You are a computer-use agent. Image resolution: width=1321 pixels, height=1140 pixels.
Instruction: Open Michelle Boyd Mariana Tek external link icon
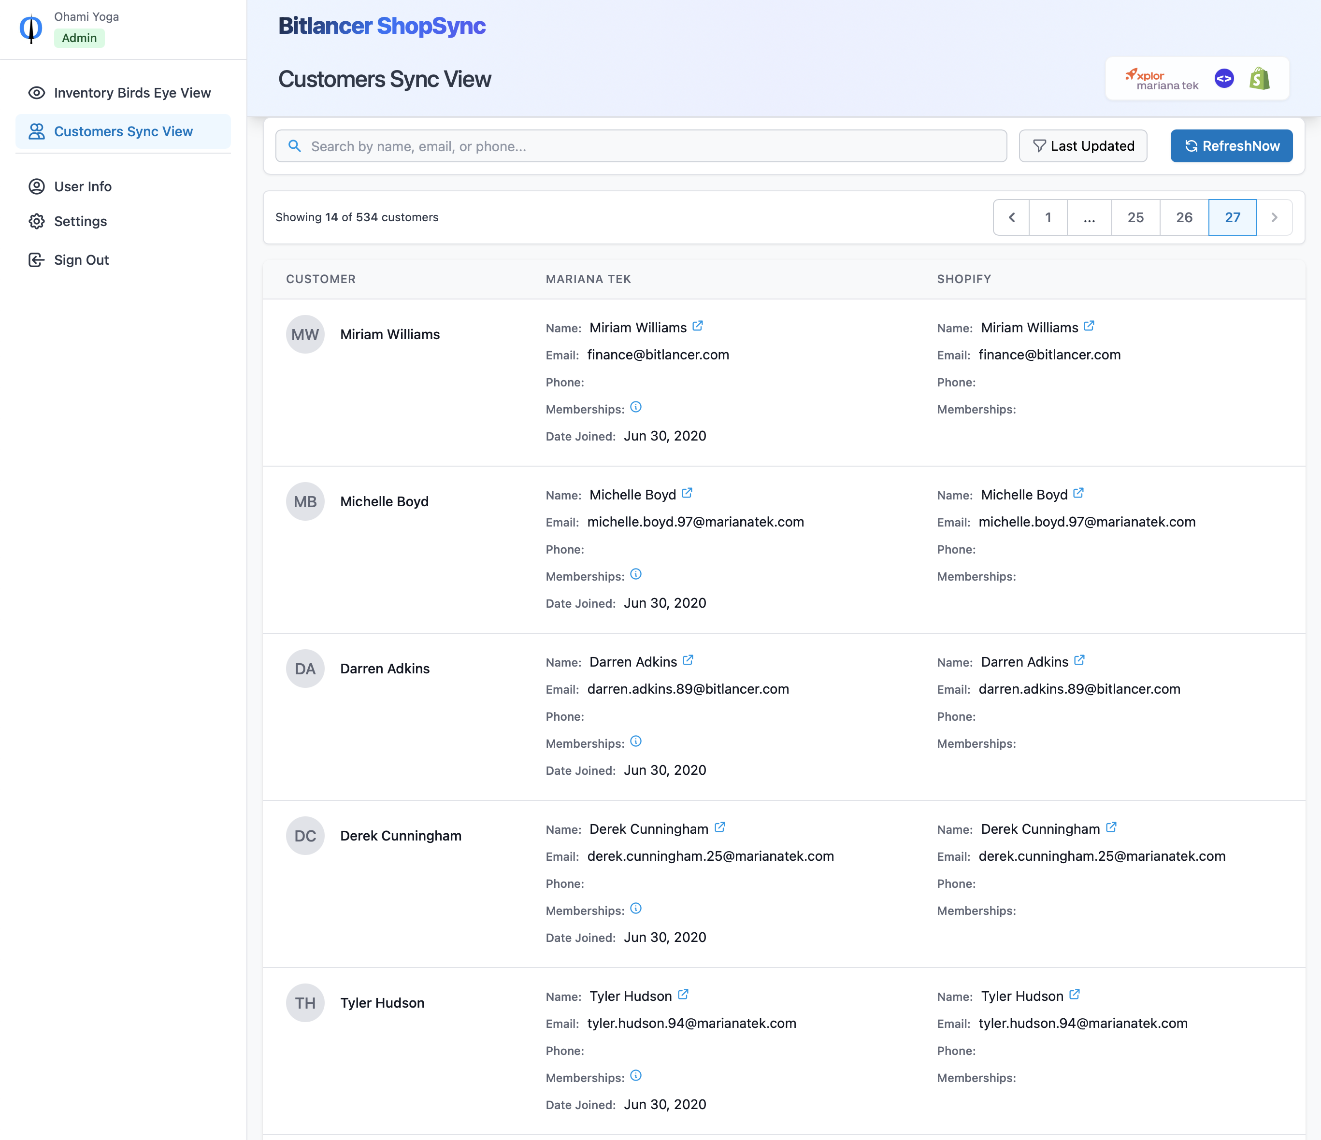point(687,493)
